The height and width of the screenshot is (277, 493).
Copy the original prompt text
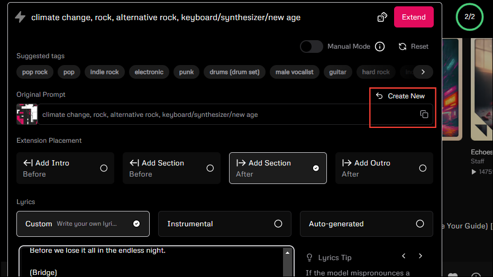coord(424,114)
